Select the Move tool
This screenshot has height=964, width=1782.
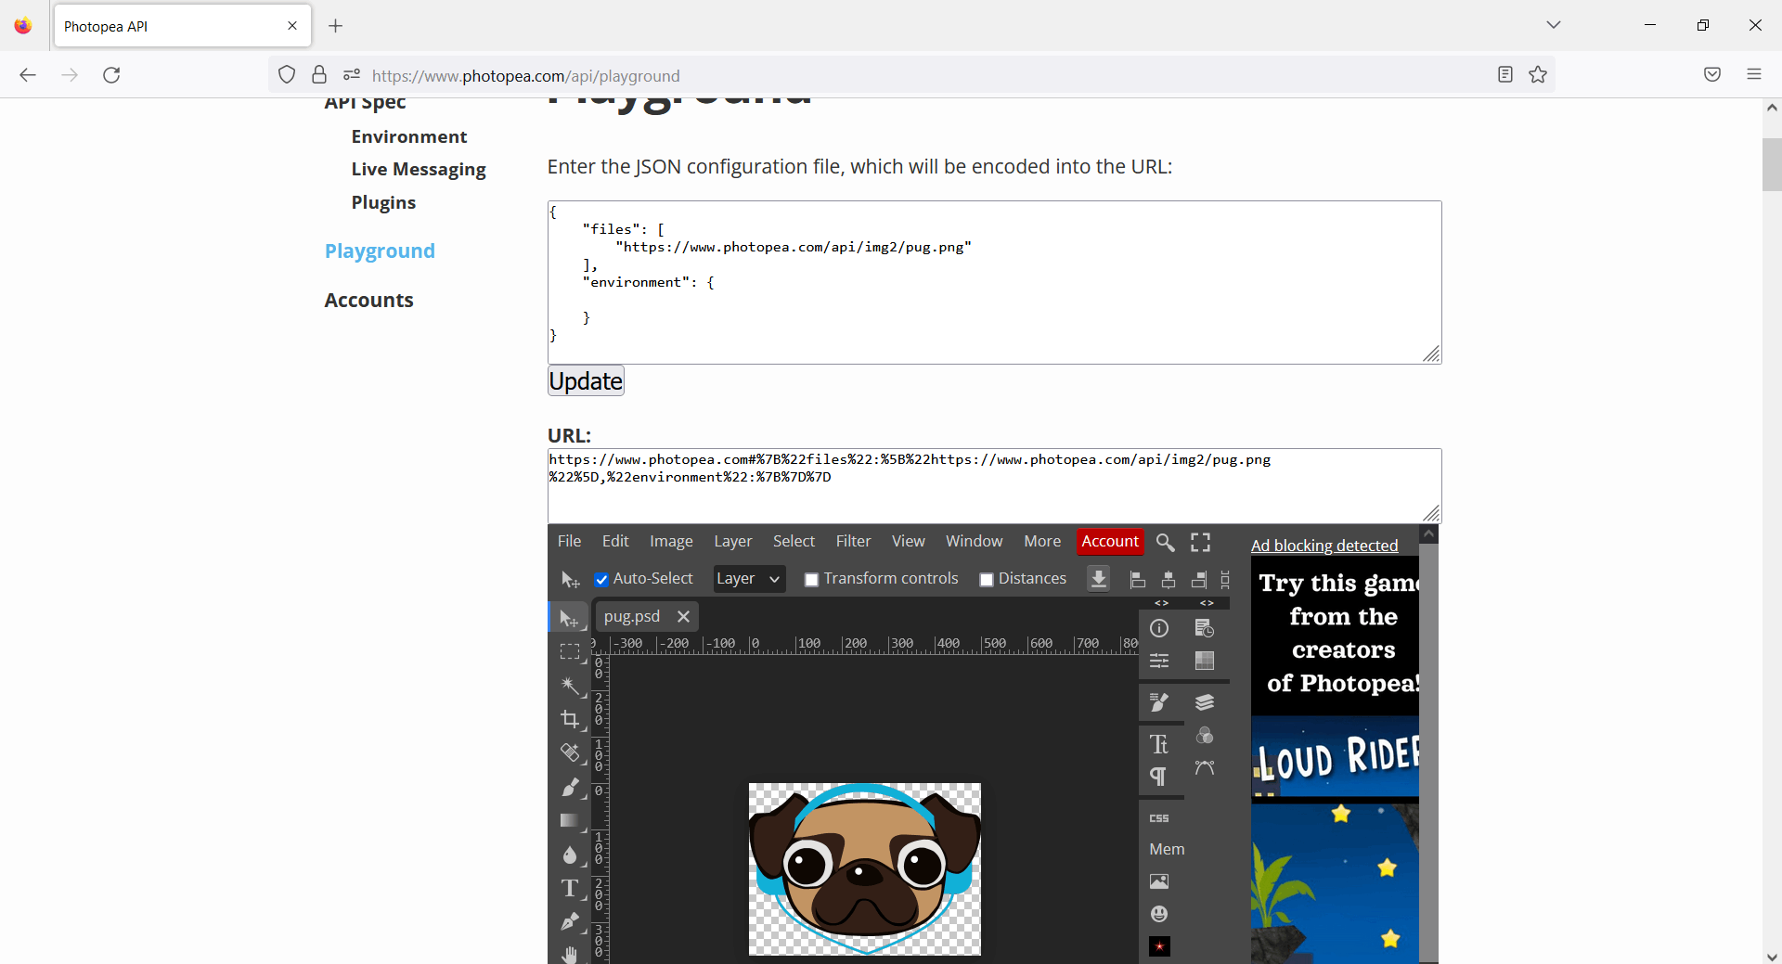click(571, 617)
